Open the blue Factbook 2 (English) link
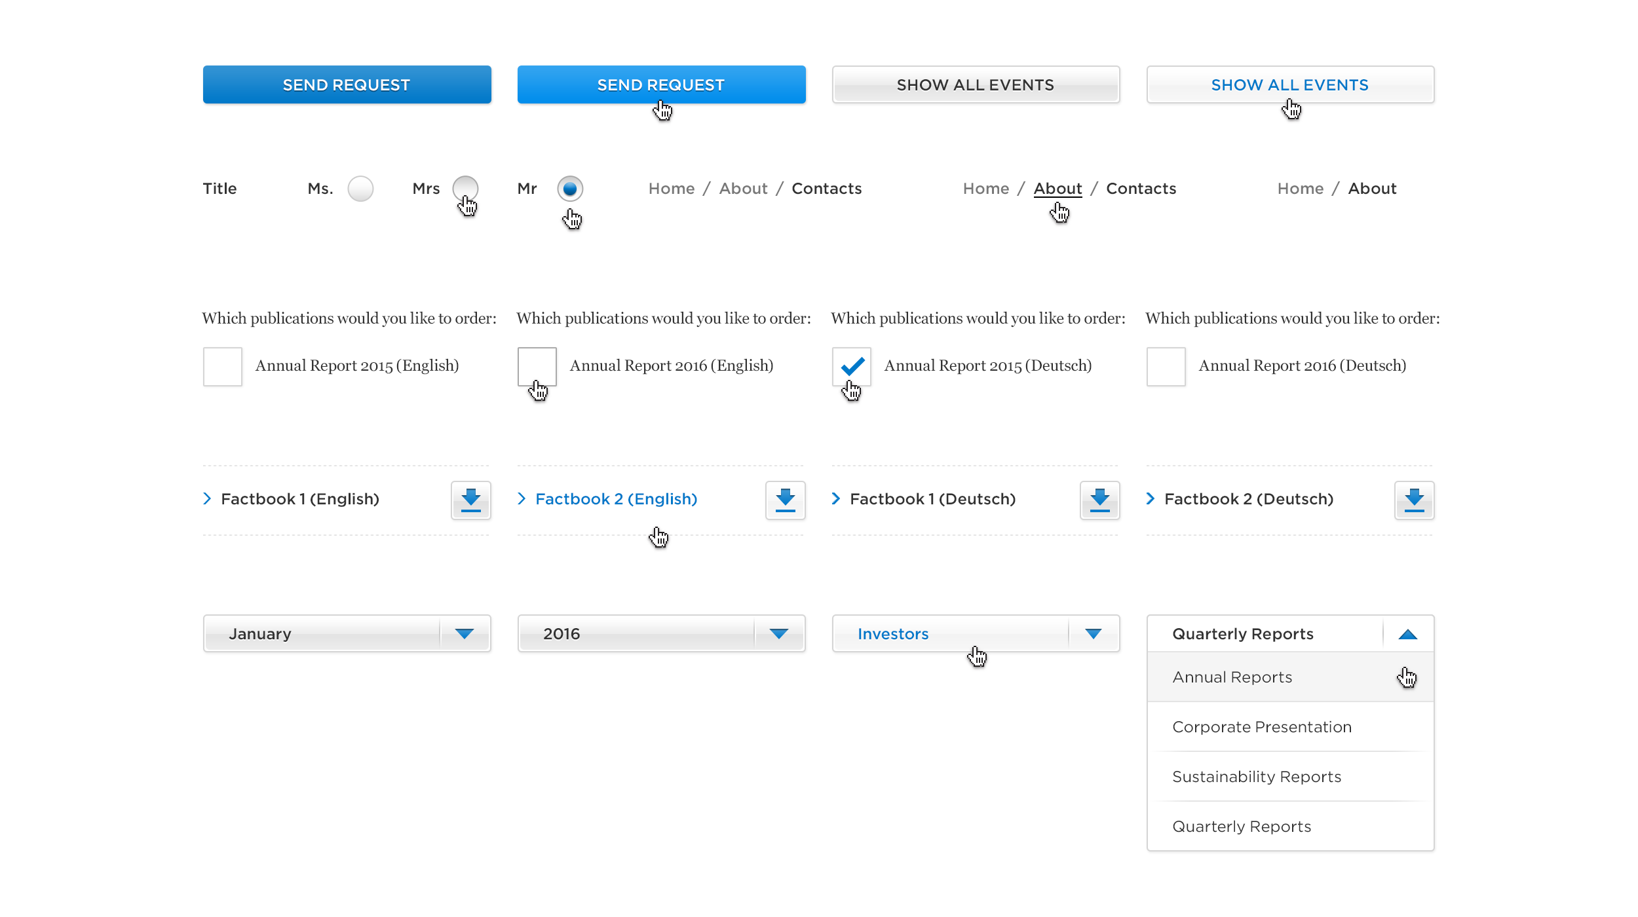Image resolution: width=1638 pixels, height=917 pixels. (x=616, y=499)
